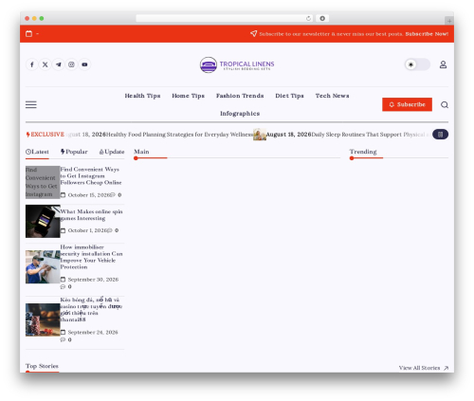Click comment count icon on Instagram Followers post
Screen dimensions: 474x401
pos(113,195)
